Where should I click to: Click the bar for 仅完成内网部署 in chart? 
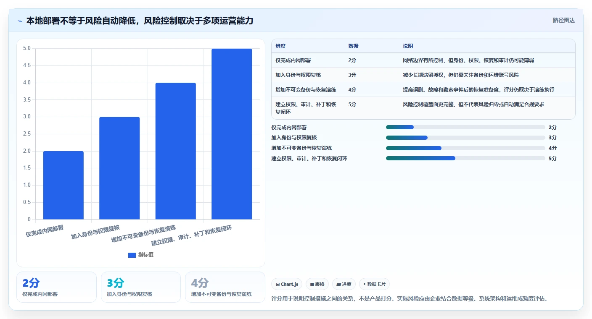[x=63, y=185]
